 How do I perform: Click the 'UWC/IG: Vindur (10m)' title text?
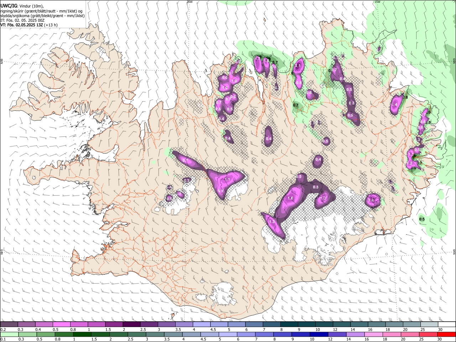tap(22, 6)
